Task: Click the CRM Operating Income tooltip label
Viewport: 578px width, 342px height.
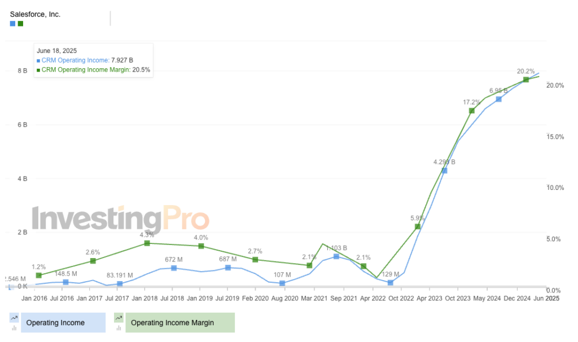Action: pyautogui.click(x=75, y=60)
